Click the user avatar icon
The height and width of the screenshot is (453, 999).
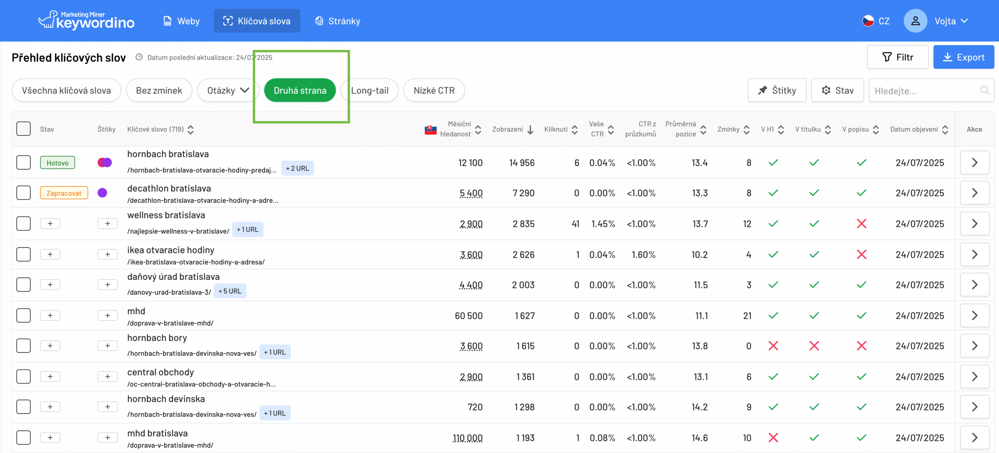pyautogui.click(x=915, y=21)
